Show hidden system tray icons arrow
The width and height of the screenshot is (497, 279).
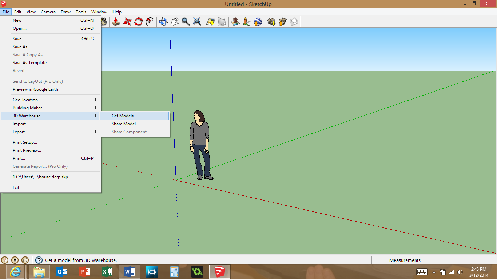coord(434,272)
